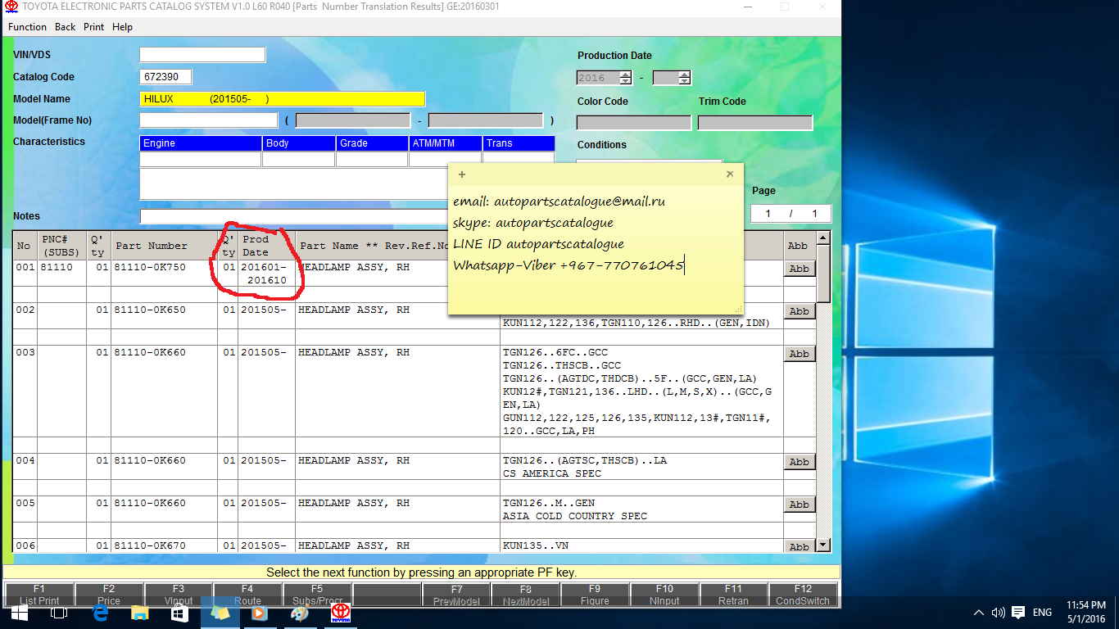Screen dimensions: 1119x629
Task: Open the Windows Start menu
Action: coord(18,613)
